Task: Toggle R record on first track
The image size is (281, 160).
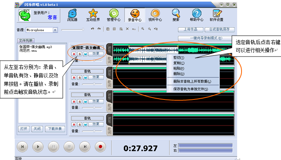Action: point(74,54)
